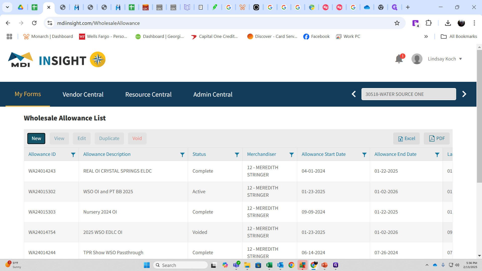Open the Facebook bookmark

click(x=316, y=36)
